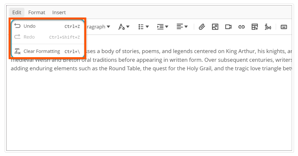Click the Clear Formatting Tx icon
The height and width of the screenshot is (156, 298).
(x=17, y=51)
